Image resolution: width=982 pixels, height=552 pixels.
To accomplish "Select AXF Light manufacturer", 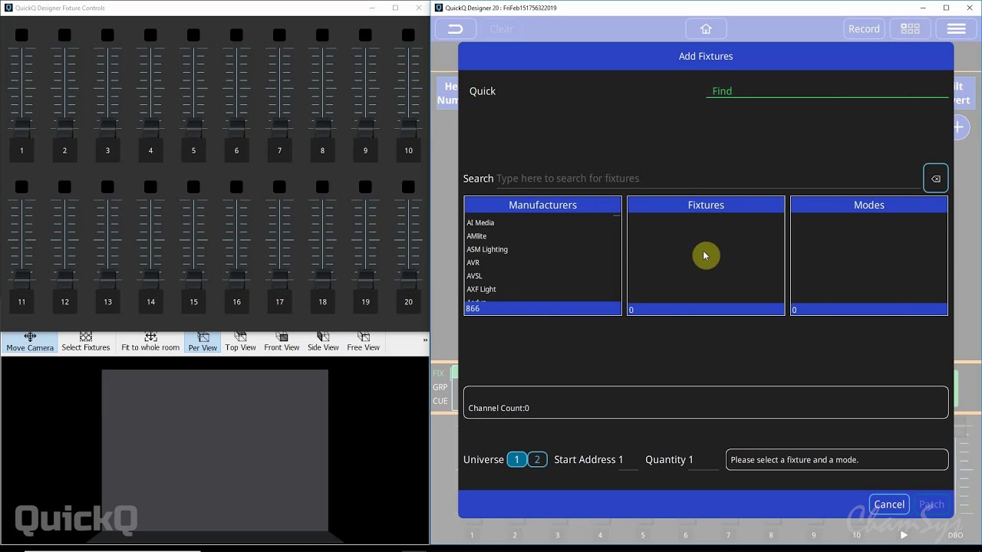I will click(x=481, y=289).
